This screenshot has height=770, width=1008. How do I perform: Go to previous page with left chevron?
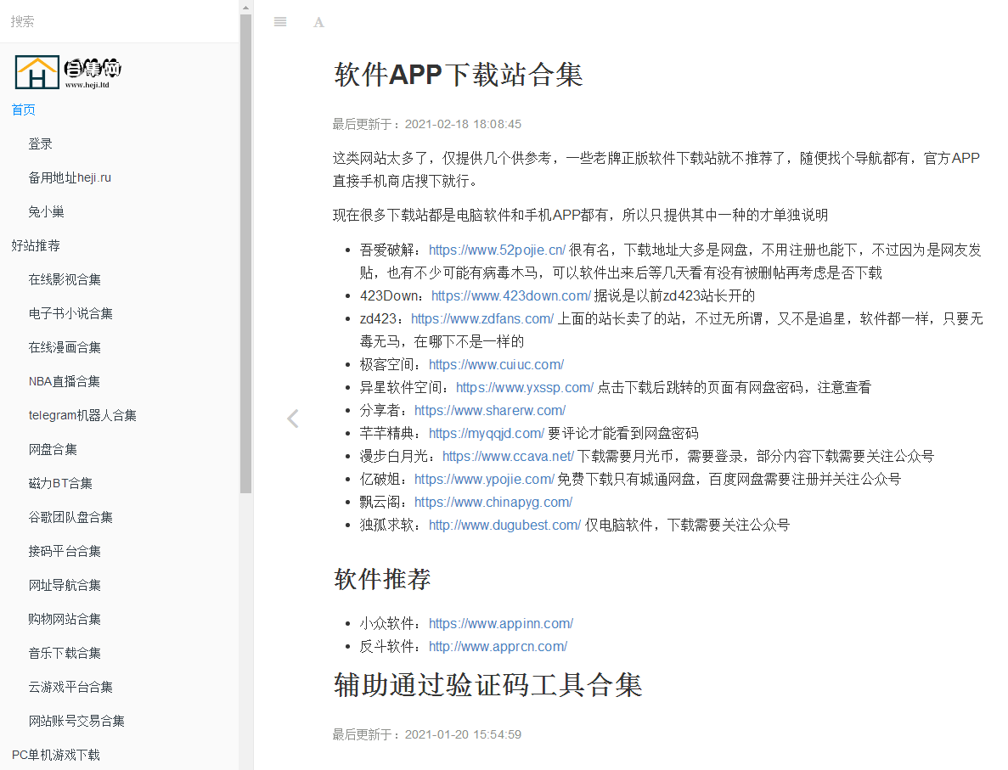pos(292,419)
